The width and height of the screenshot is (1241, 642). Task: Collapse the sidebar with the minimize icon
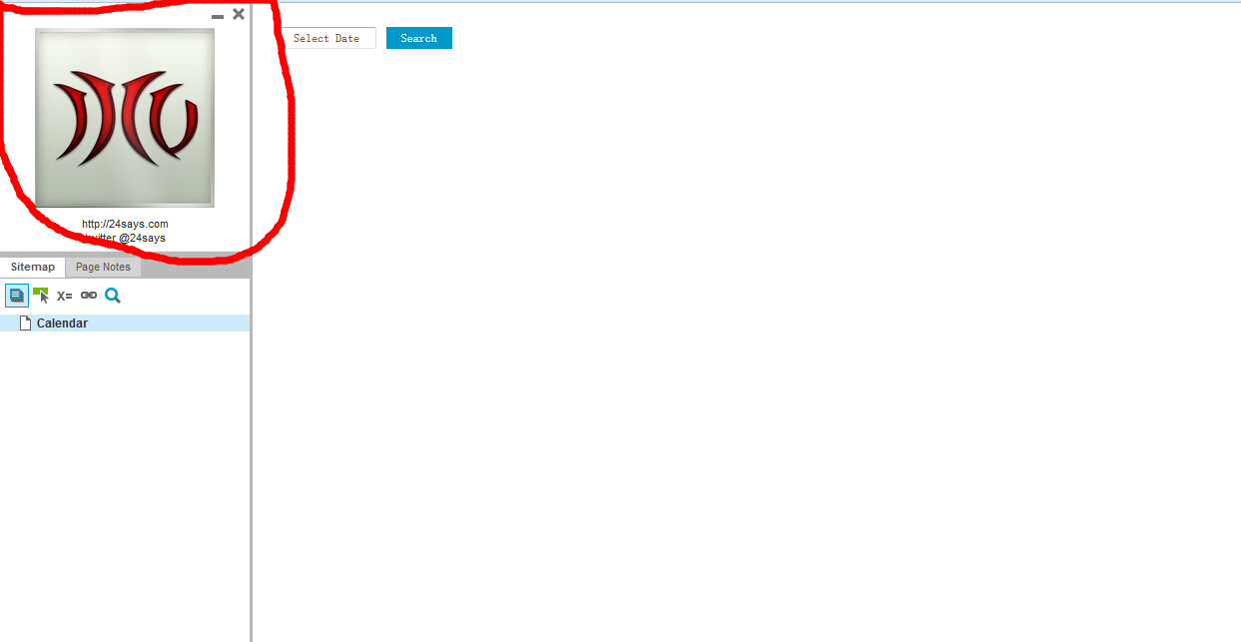(x=218, y=17)
